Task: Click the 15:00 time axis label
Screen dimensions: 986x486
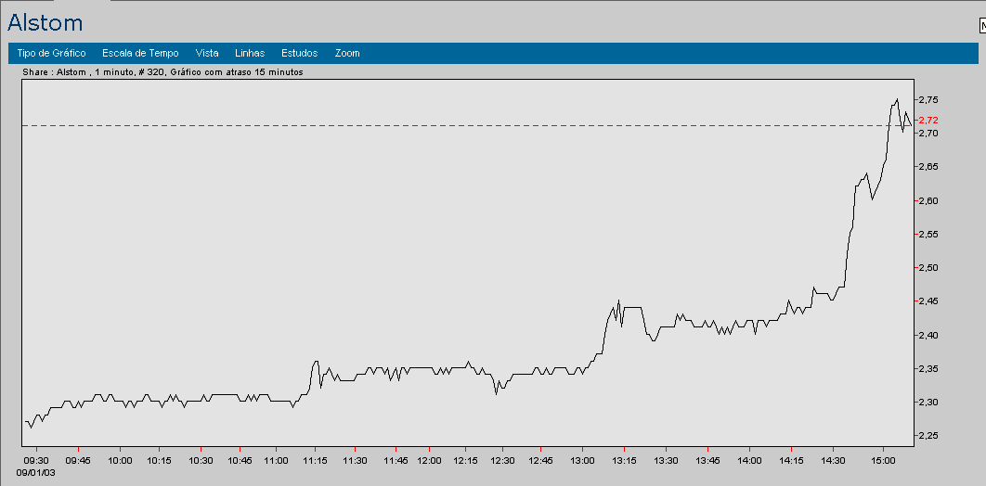Action: pyautogui.click(x=883, y=460)
